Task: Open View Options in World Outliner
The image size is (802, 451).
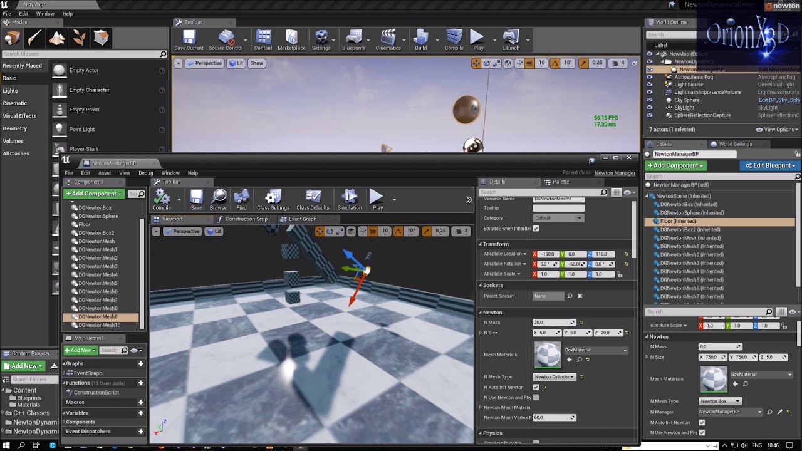Action: 777,130
